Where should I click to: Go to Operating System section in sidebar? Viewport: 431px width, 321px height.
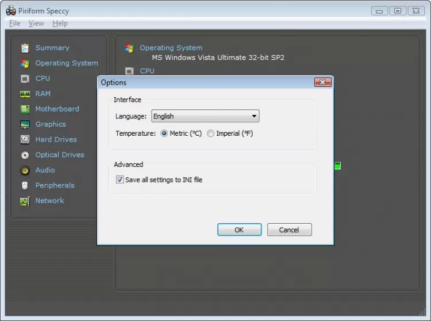click(x=67, y=63)
